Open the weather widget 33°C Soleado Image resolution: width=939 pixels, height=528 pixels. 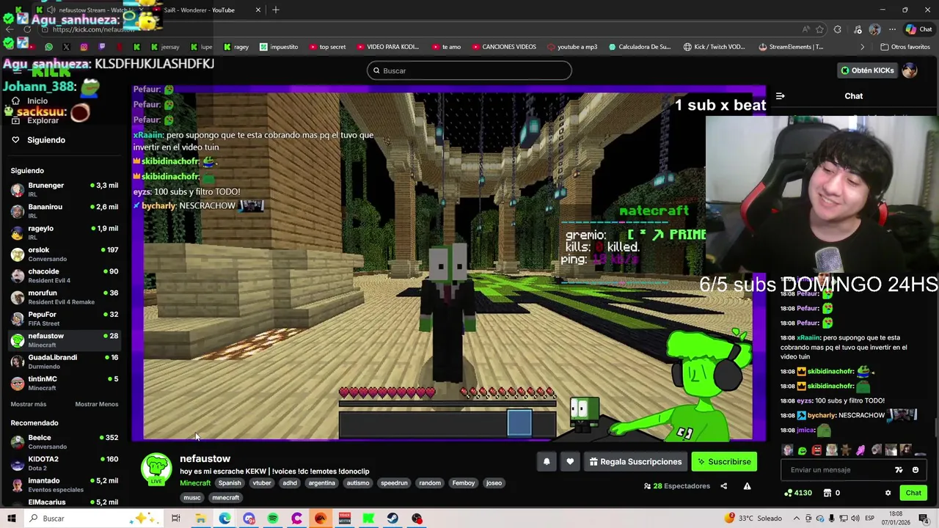(753, 518)
